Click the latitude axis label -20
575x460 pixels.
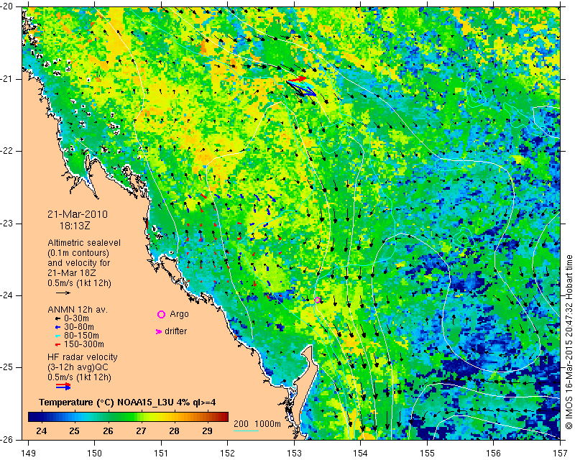coord(7,6)
